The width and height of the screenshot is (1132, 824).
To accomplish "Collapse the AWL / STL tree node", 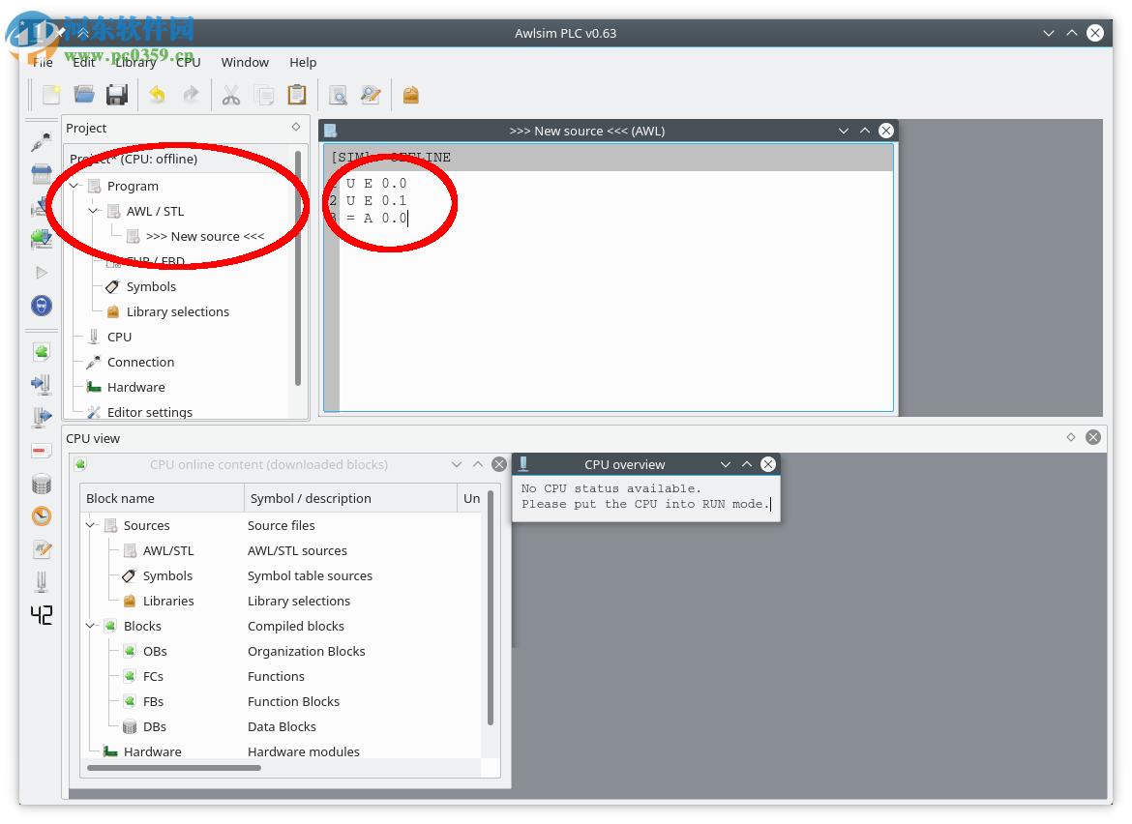I will pyautogui.click(x=93, y=212).
